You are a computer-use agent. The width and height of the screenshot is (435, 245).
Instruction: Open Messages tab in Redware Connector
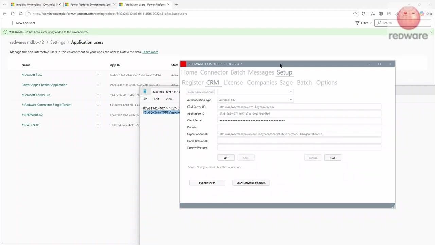point(261,72)
